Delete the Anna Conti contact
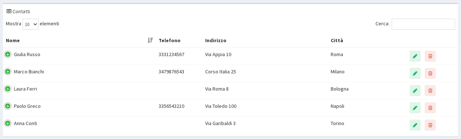The height and width of the screenshot is (139, 461). tap(430, 125)
